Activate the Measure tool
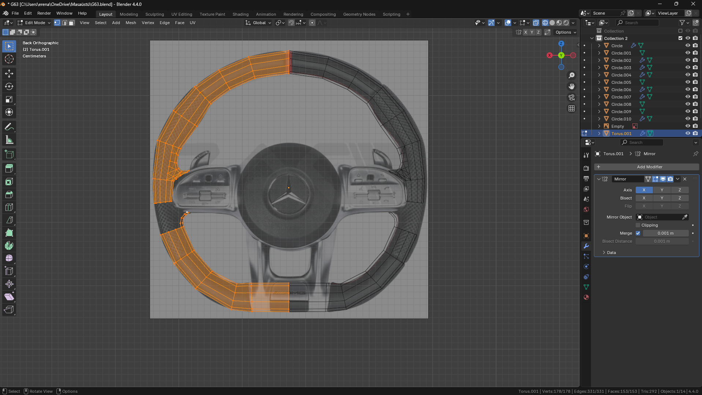The height and width of the screenshot is (395, 702). pyautogui.click(x=9, y=140)
